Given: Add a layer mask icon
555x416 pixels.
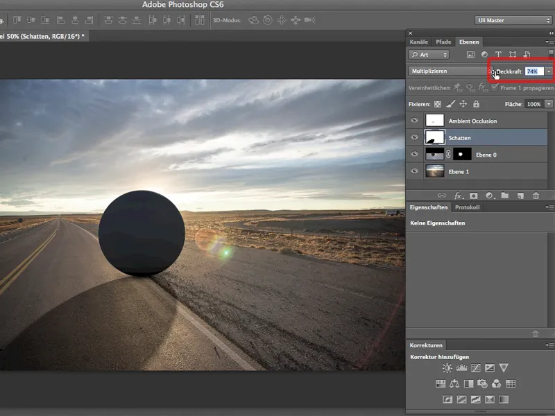Looking at the screenshot, I should pos(474,196).
